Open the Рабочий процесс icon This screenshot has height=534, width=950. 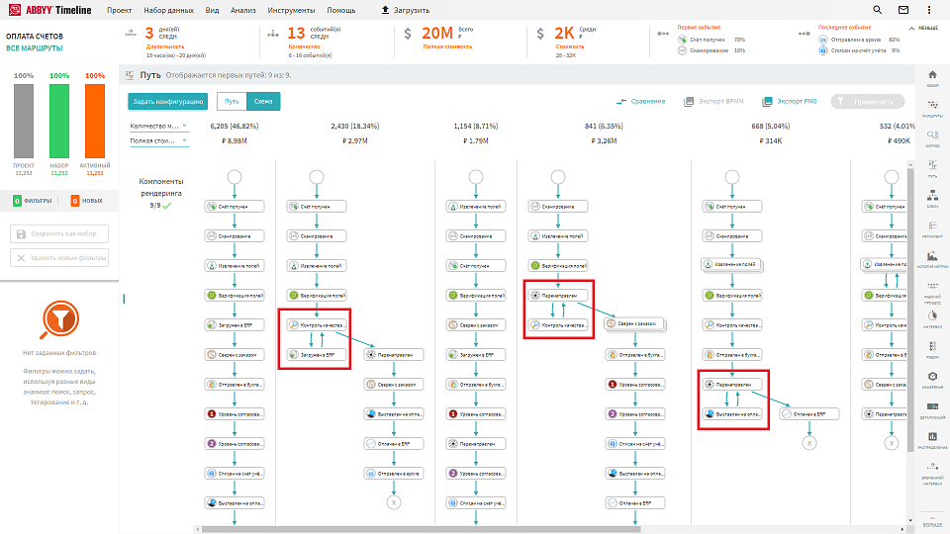click(x=932, y=285)
